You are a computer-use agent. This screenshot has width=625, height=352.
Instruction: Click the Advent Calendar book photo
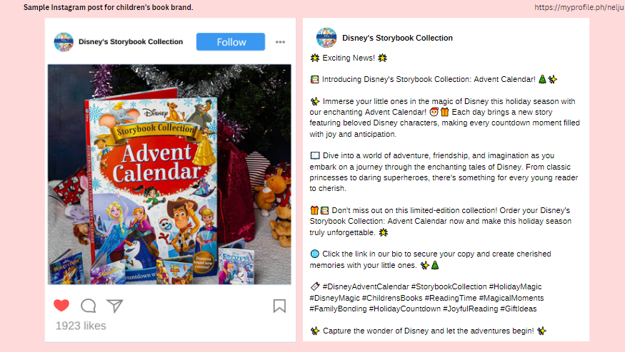point(169,174)
